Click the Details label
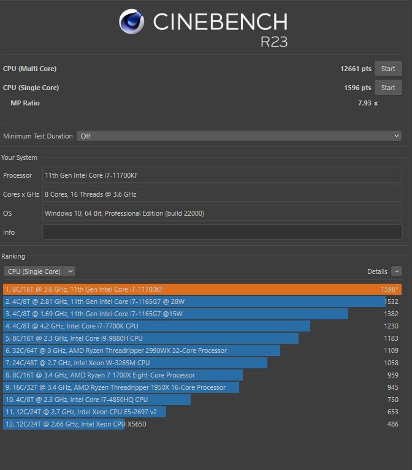The height and width of the screenshot is (470, 412). pyautogui.click(x=377, y=271)
